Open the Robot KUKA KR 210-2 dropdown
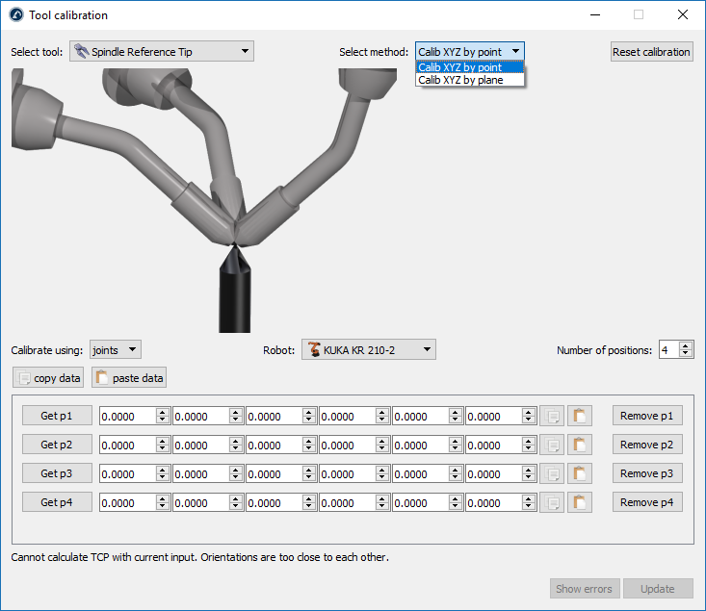706x611 pixels. point(369,350)
